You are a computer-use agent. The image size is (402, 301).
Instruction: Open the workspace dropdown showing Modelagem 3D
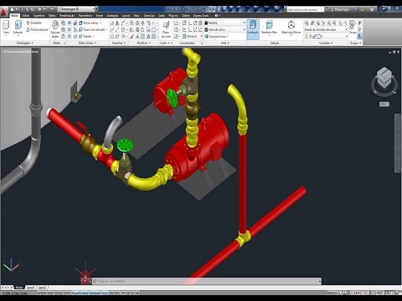78,9
